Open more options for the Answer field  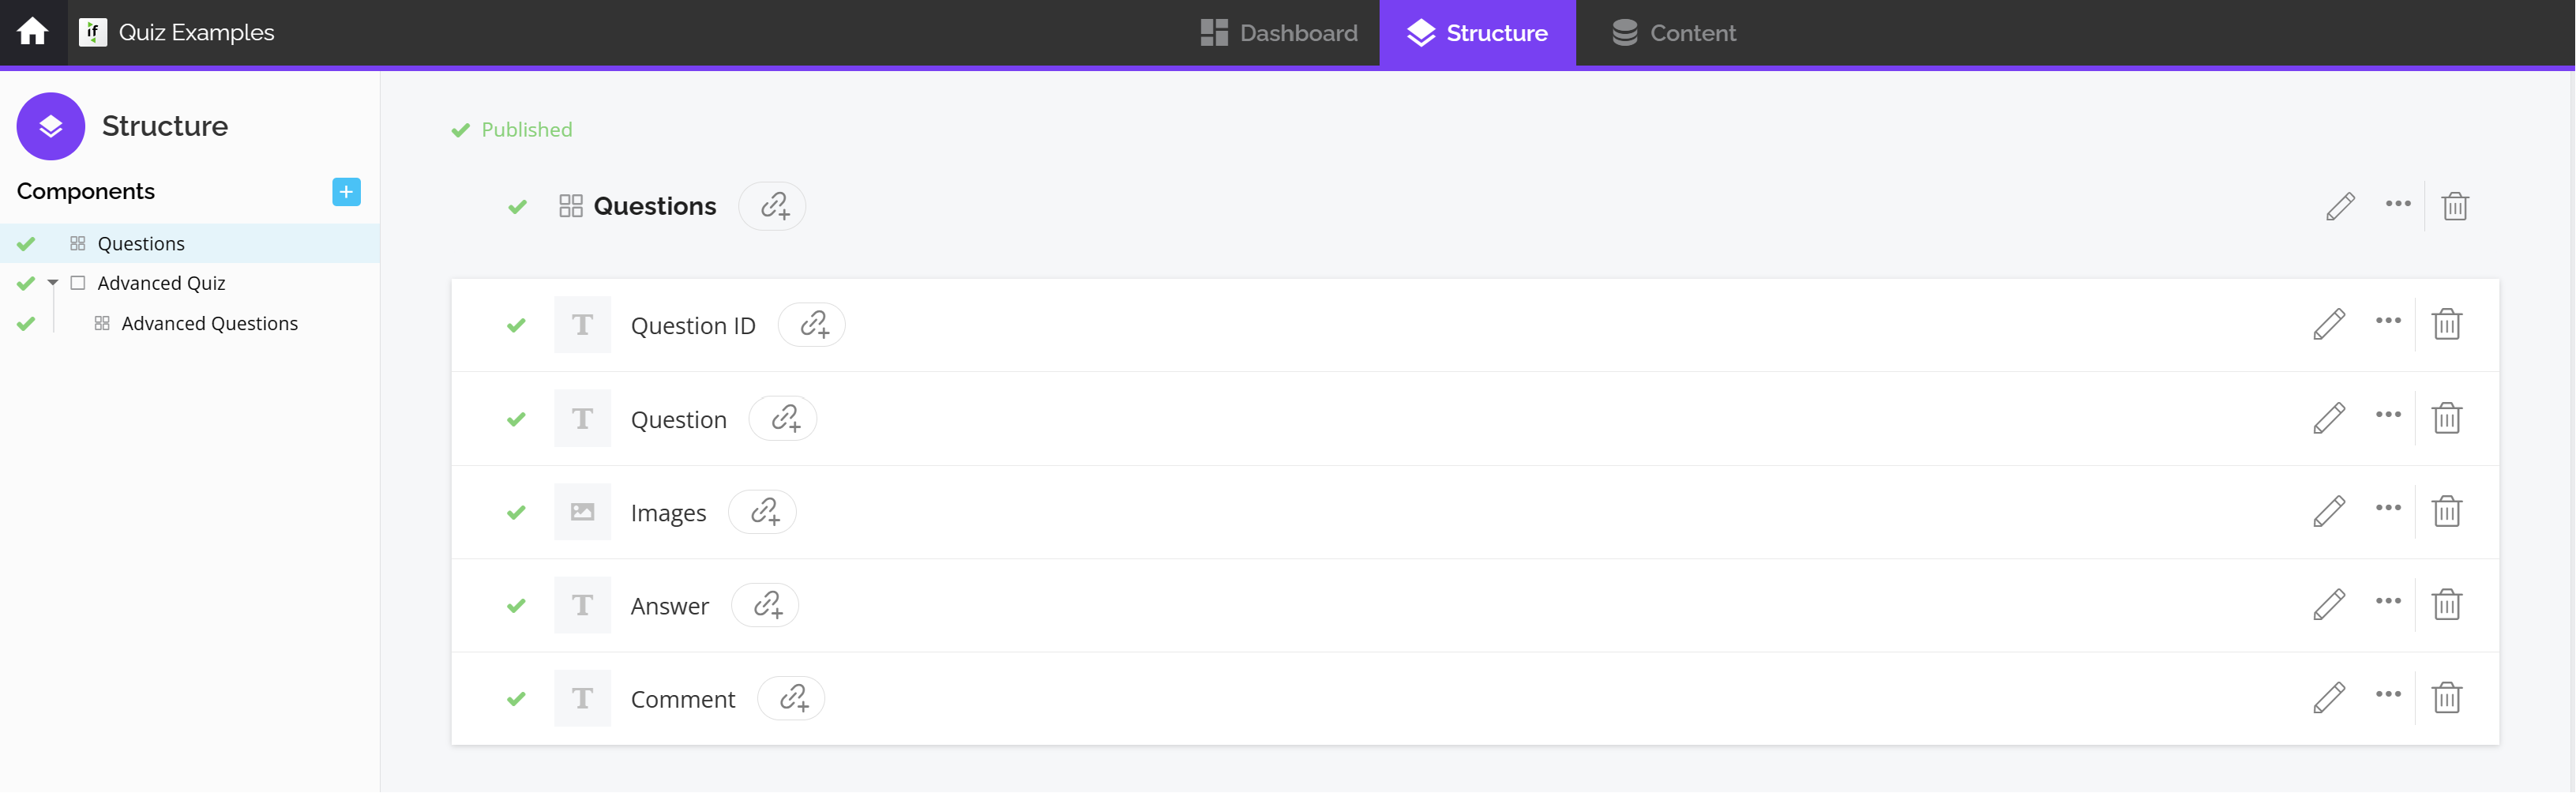click(2388, 601)
